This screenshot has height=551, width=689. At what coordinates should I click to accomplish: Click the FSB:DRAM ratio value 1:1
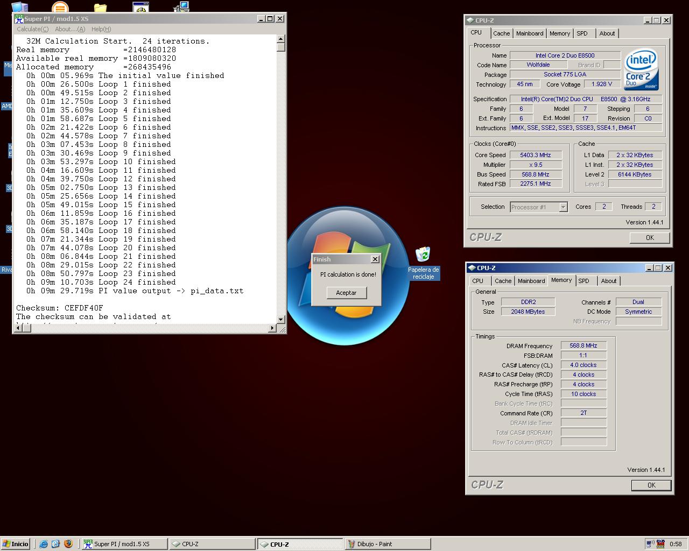point(583,356)
